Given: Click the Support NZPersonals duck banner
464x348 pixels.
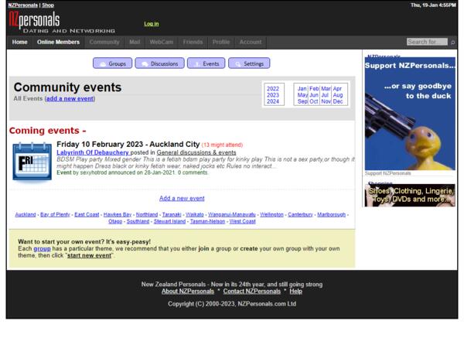Looking at the screenshot, I should (x=410, y=114).
